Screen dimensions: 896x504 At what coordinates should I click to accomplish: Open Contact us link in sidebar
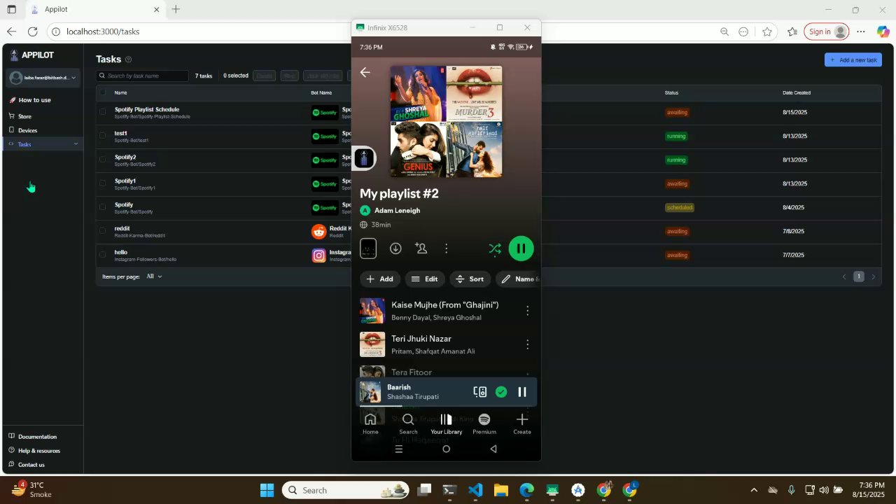click(31, 465)
